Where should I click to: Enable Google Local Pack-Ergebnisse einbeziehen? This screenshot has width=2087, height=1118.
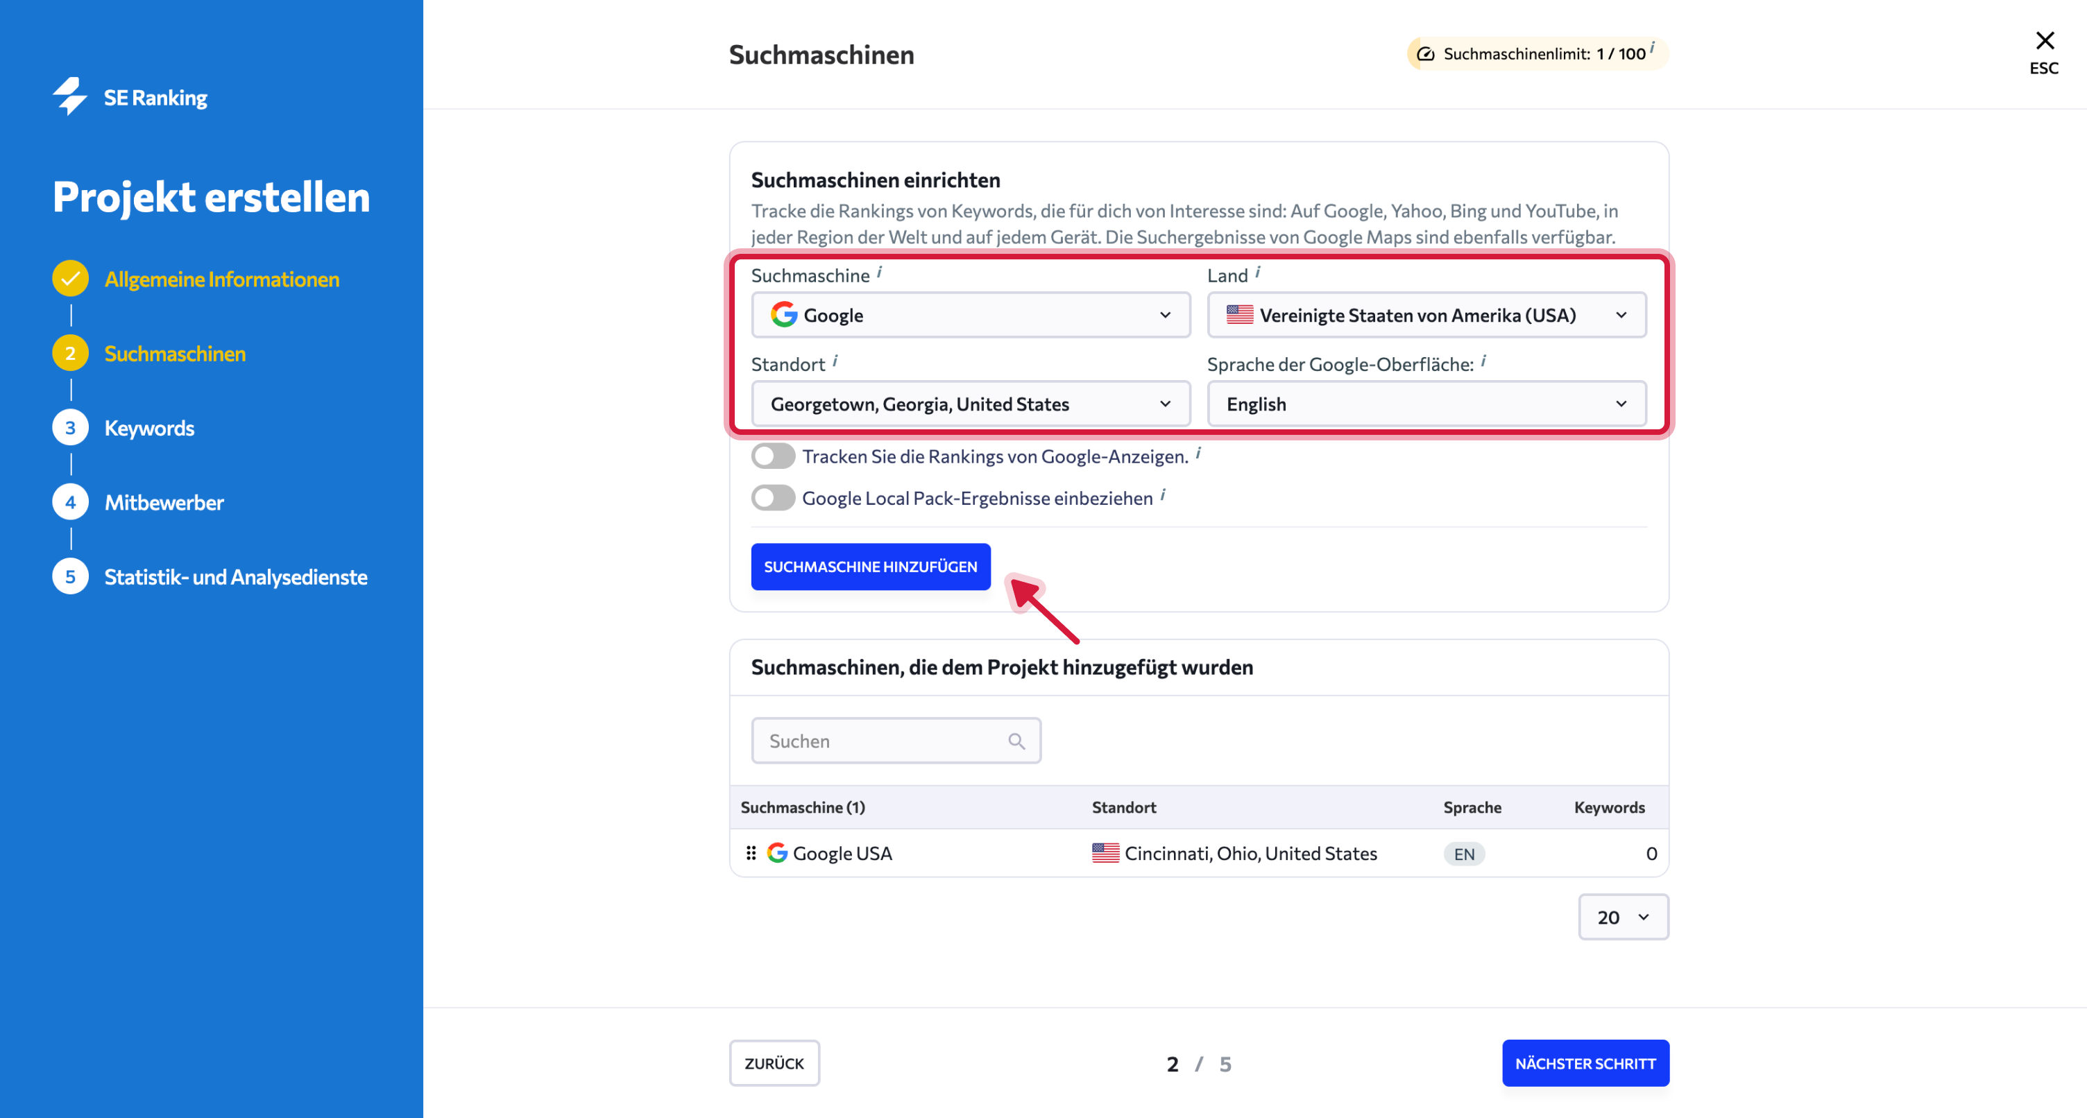[x=773, y=497]
